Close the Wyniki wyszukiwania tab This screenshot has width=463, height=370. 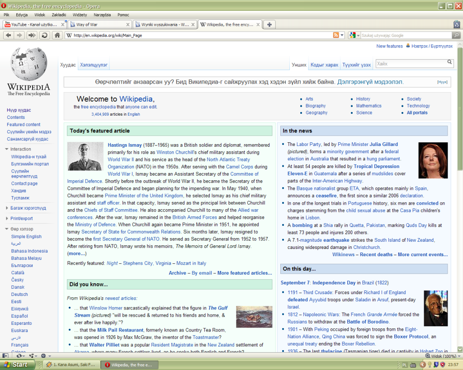tap(193, 25)
